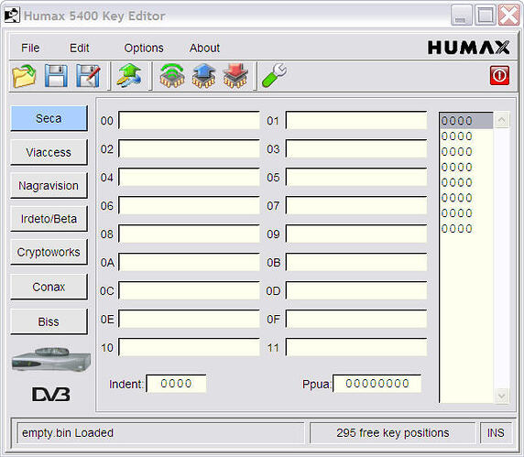The height and width of the screenshot is (457, 524).
Task: Open the Options menu
Action: 144,49
